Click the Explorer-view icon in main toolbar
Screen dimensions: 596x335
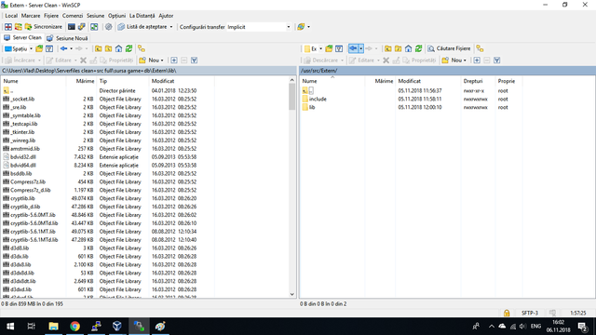[x=94, y=27]
